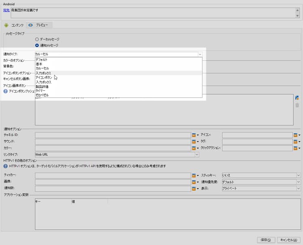303x245 pixels.
Task: Open personalization icon for 画像 field
Action: click(x=194, y=182)
